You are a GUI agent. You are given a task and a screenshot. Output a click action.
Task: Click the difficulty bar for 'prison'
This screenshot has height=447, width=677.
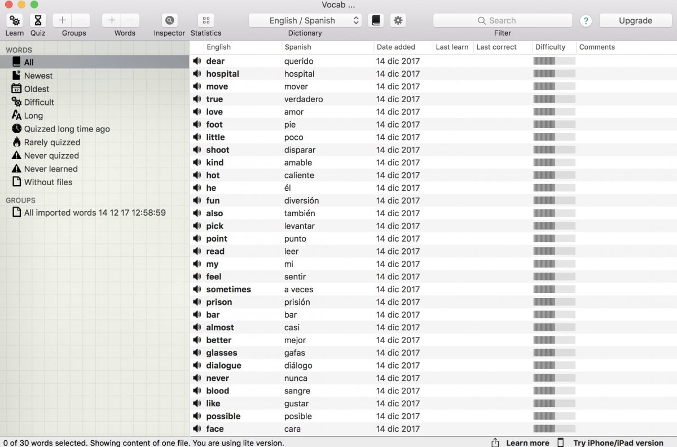[554, 302]
